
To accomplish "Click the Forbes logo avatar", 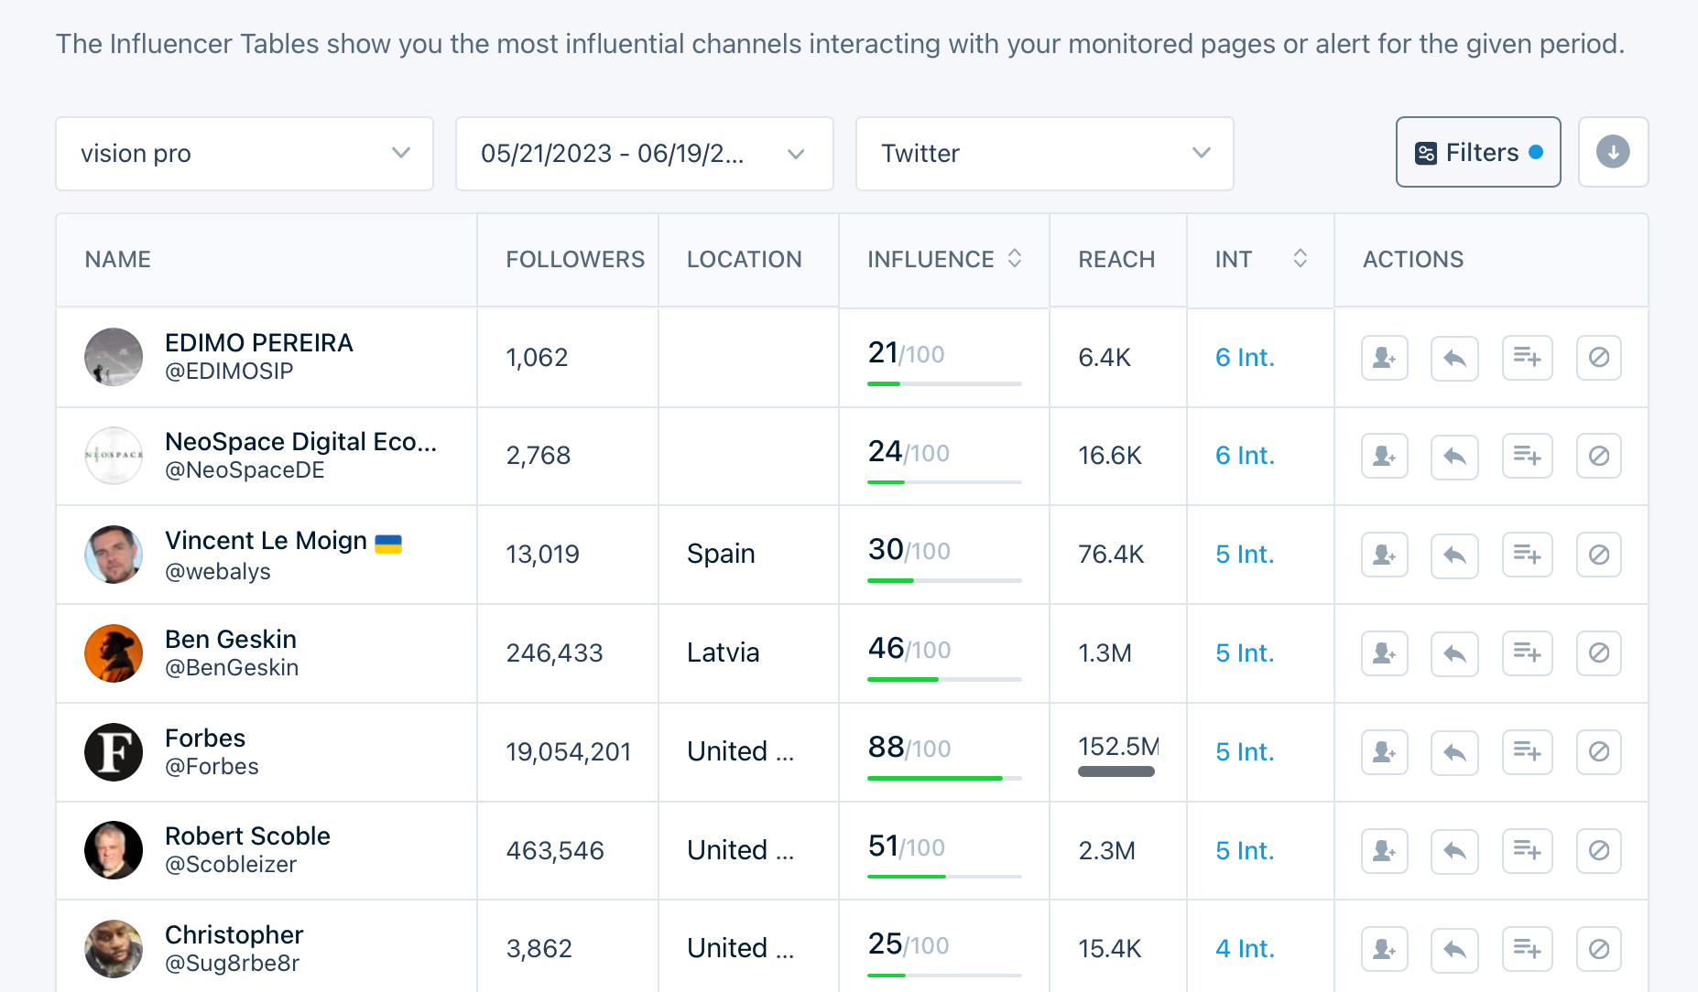I will coord(114,752).
